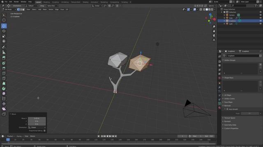Choose the Extrude Region tool

coord(4,58)
